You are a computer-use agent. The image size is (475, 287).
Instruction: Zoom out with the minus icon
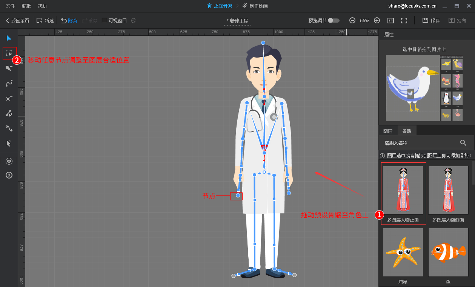(352, 21)
